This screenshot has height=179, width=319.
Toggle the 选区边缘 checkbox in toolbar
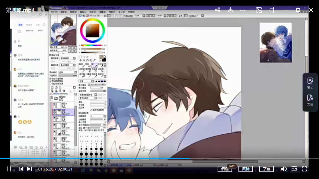(x=124, y=16)
